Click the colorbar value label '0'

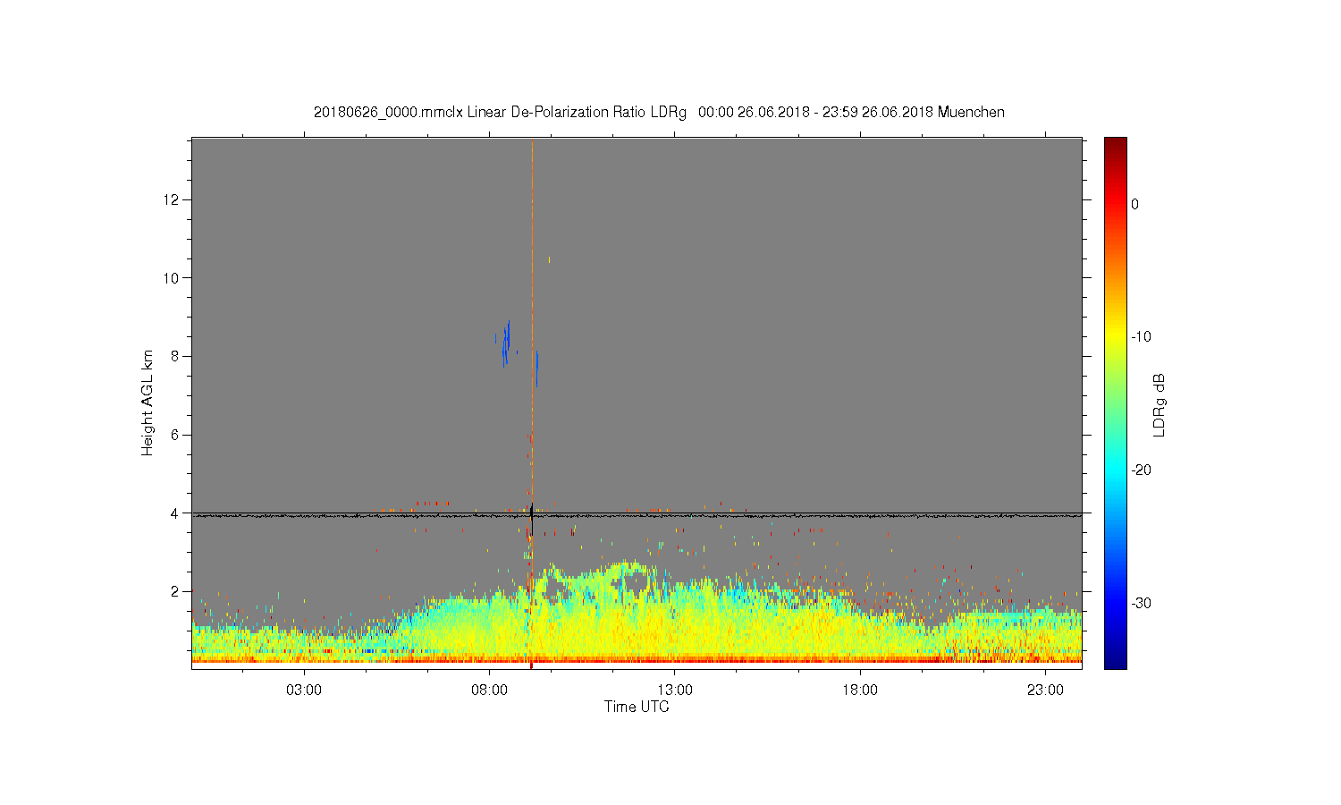(1134, 204)
